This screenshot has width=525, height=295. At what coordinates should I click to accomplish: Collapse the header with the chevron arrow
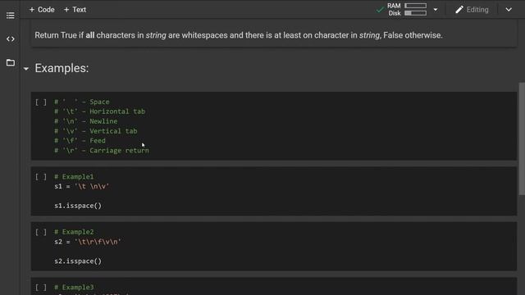click(x=509, y=10)
